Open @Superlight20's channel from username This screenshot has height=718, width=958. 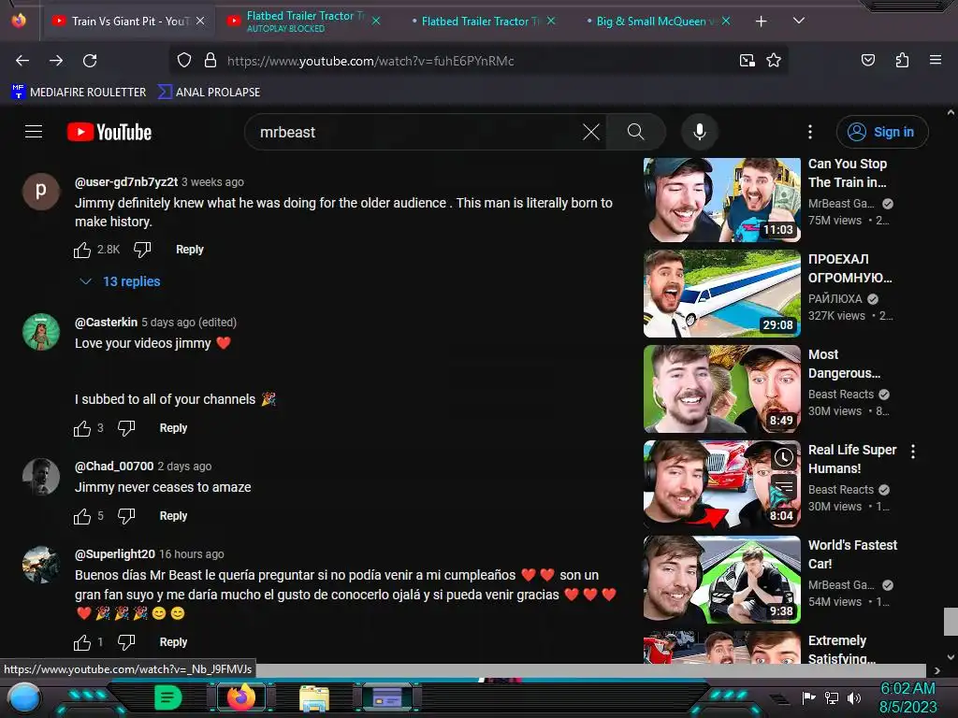(115, 553)
